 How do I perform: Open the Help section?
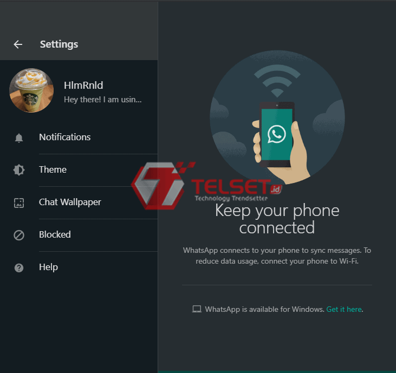click(x=48, y=267)
